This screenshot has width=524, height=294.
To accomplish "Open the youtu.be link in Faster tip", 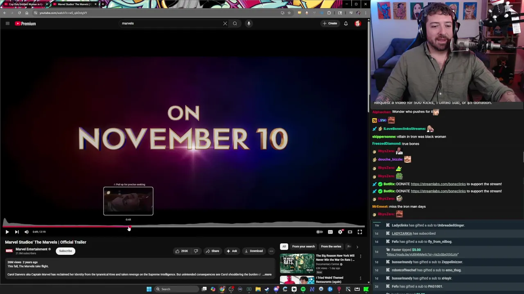I will tap(422, 254).
